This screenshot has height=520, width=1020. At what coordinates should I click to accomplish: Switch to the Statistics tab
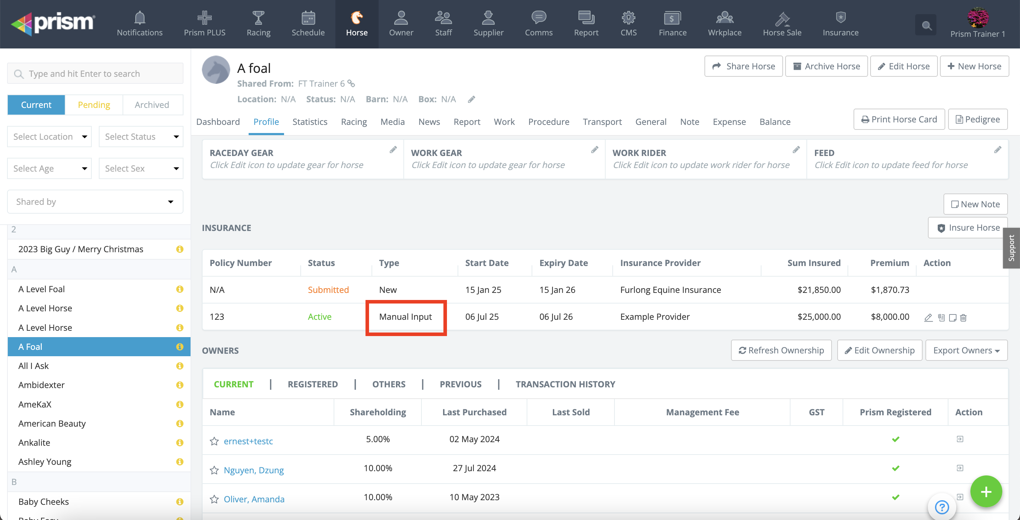(x=310, y=122)
